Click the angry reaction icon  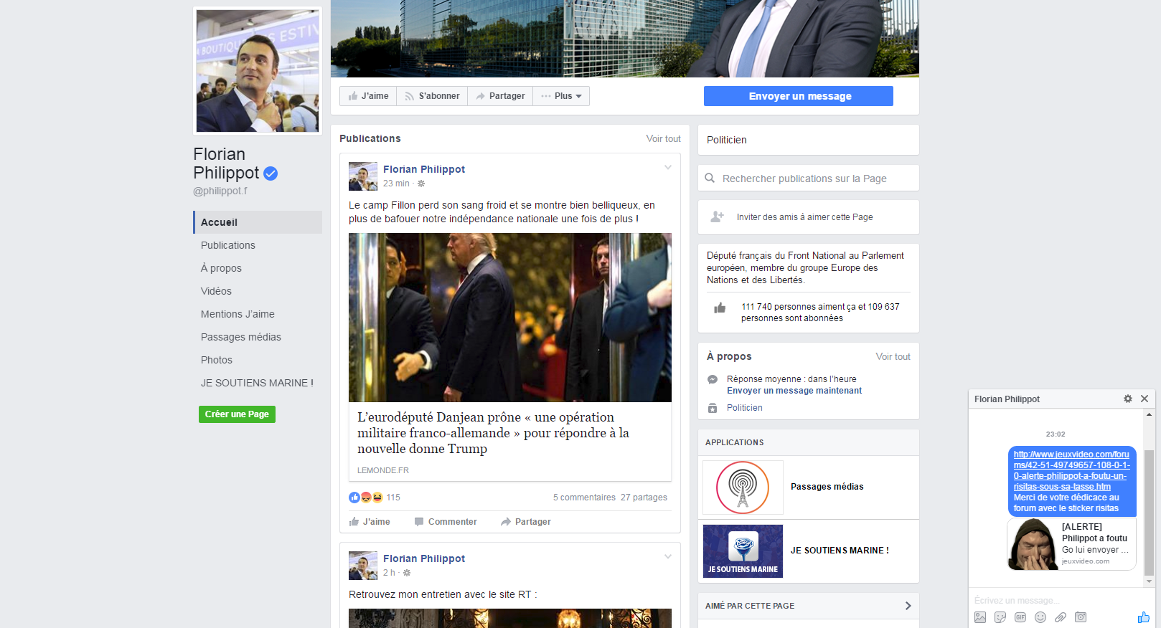click(366, 498)
